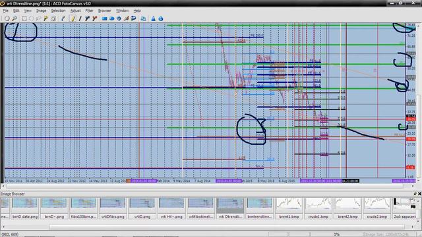Select the red brush tool icon
The image size is (422, 237).
94,18
